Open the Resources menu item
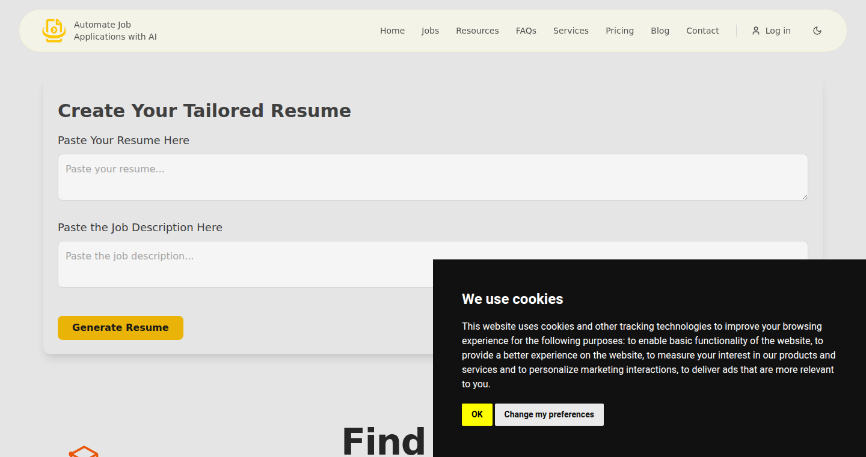 tap(477, 31)
